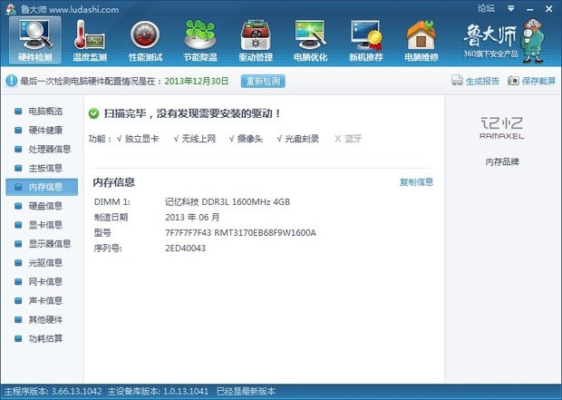Click the serial number 2ED40043
Viewport: 562px width, 400px height.
(185, 249)
